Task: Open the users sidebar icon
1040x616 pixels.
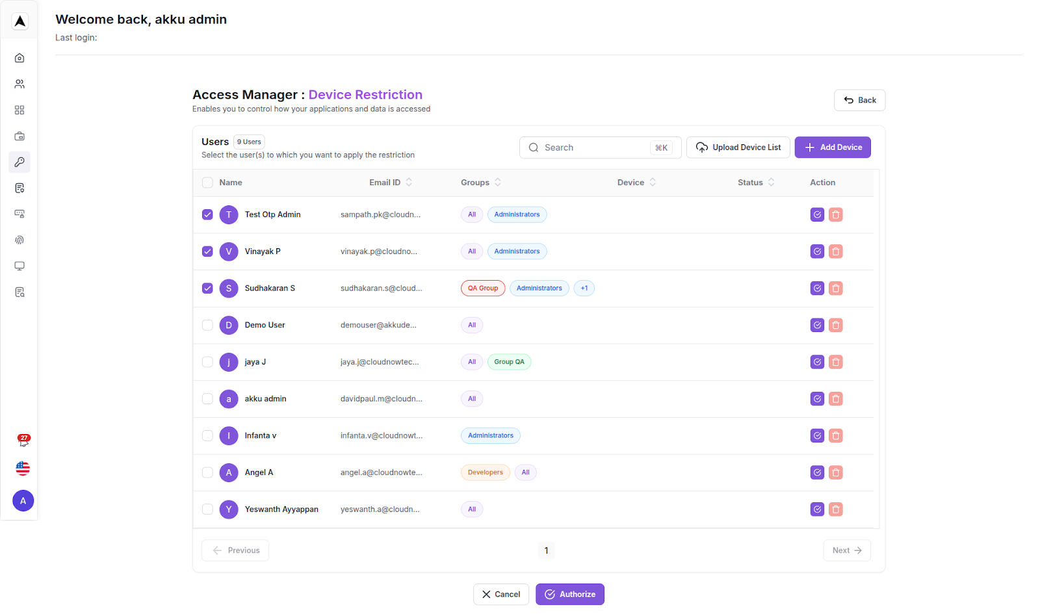Action: pyautogui.click(x=19, y=84)
